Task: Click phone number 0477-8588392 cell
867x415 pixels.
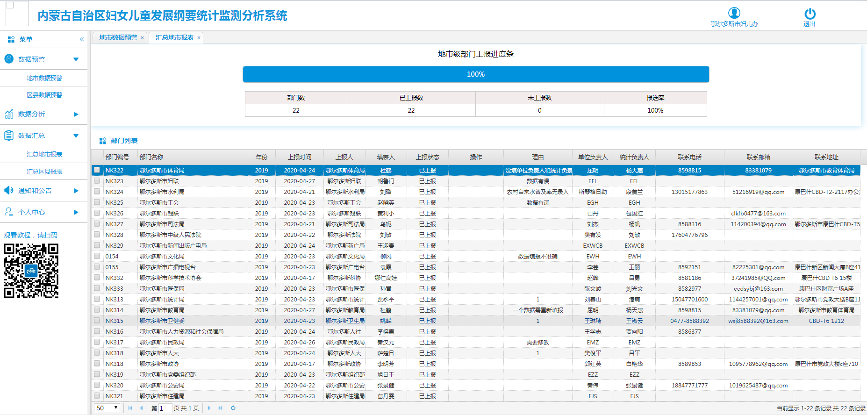Action: pyautogui.click(x=689, y=321)
